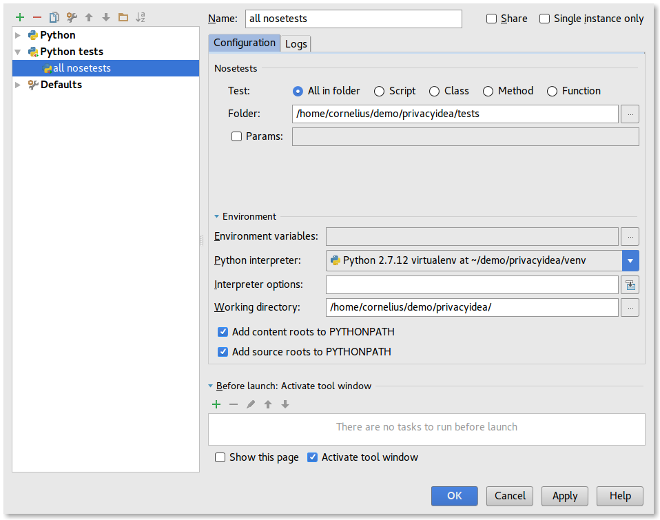Enable the Share checkbox
Screen dimensions: 660x520
[x=491, y=19]
